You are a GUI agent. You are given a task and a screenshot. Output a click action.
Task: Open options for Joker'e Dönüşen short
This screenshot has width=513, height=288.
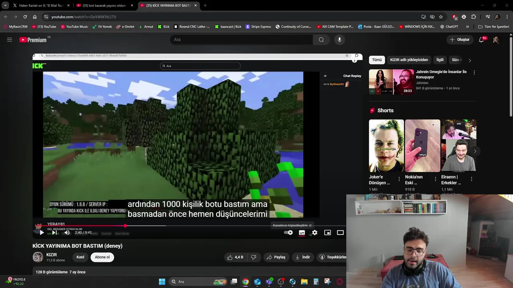tap(399, 179)
